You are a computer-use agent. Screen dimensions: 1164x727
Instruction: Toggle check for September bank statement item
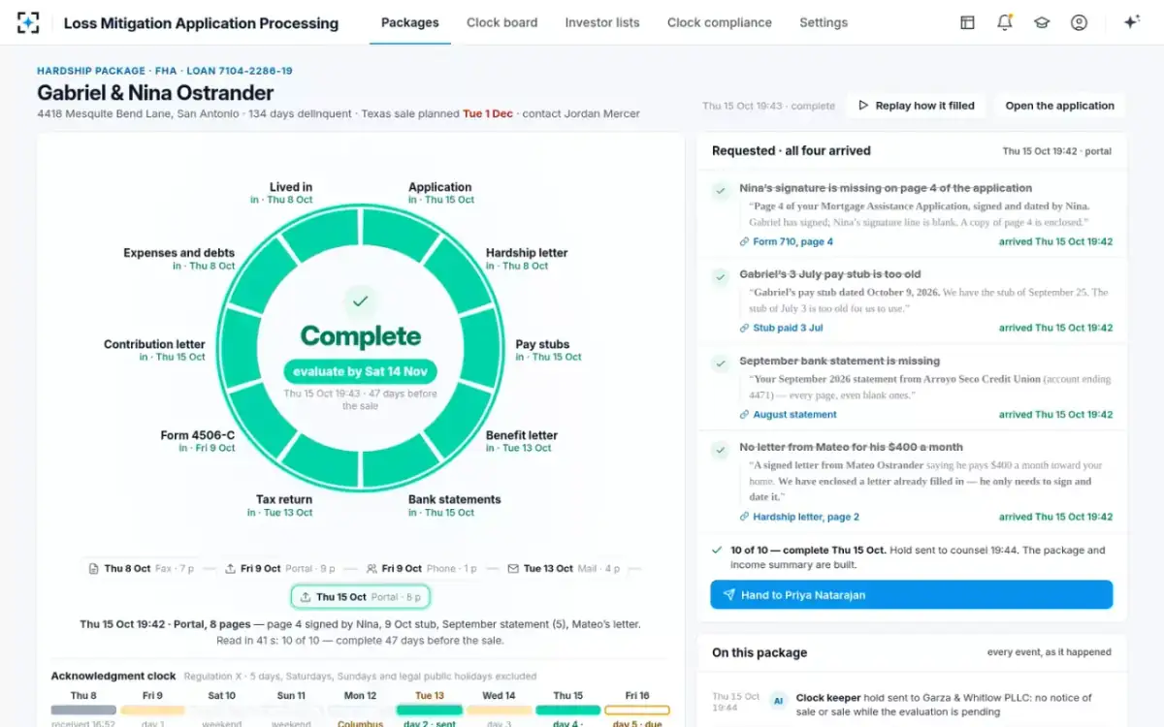pos(721,363)
